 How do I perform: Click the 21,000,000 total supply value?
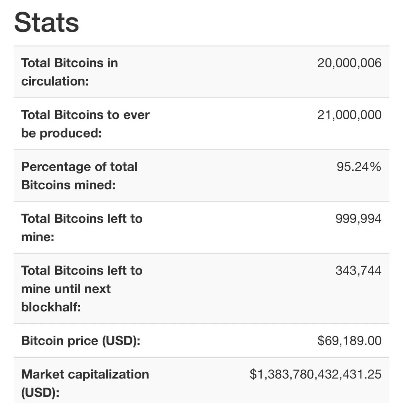pyautogui.click(x=349, y=115)
